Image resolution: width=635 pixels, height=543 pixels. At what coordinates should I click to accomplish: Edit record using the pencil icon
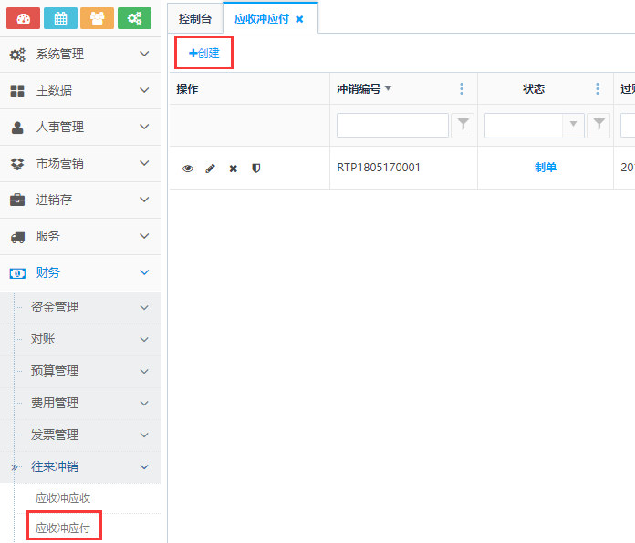211,169
